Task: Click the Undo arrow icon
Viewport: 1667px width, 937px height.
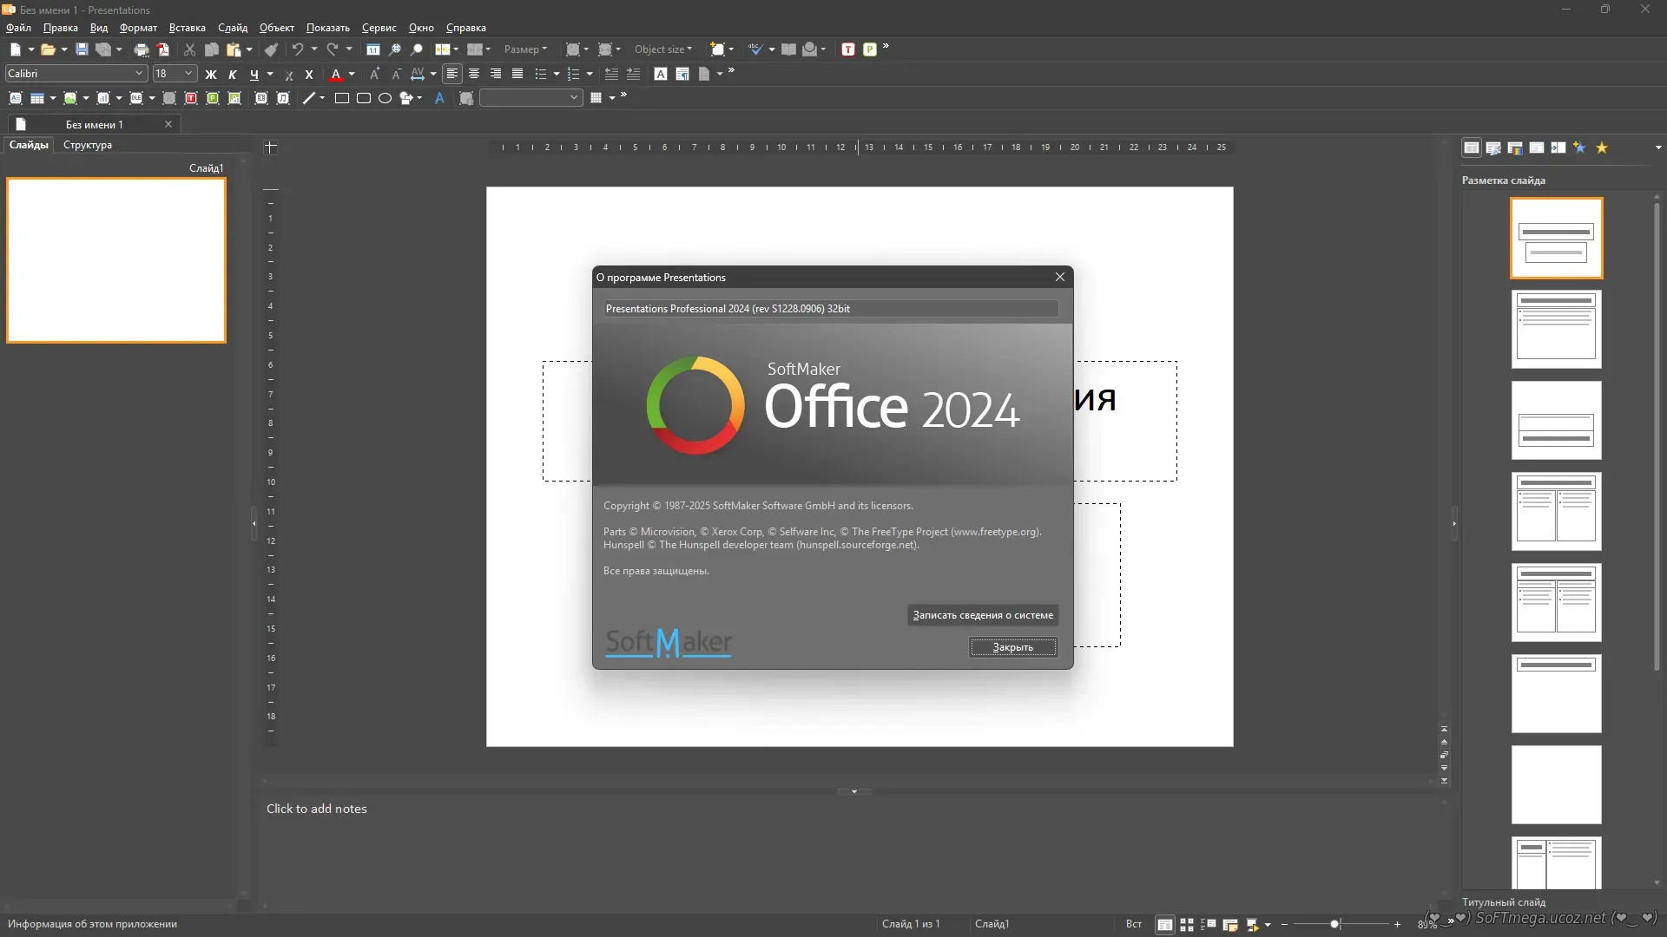Action: click(298, 49)
